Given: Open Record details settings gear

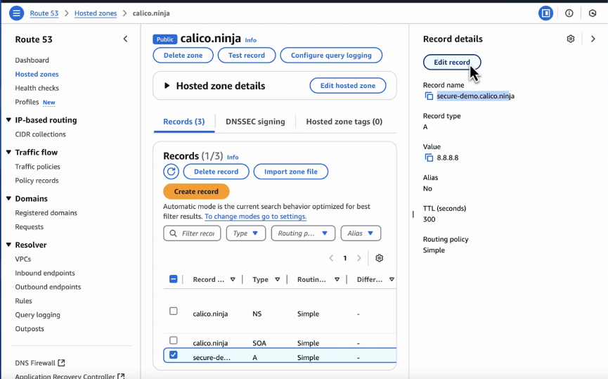Looking at the screenshot, I should [571, 39].
